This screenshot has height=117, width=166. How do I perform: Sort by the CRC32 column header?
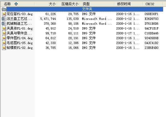pyautogui.click(x=153, y=4)
